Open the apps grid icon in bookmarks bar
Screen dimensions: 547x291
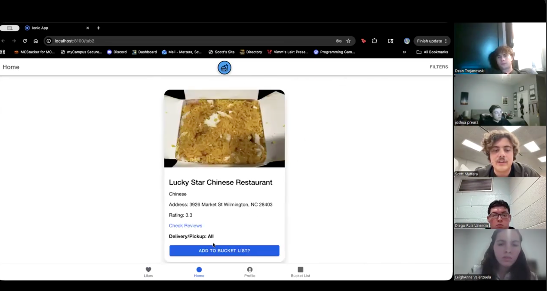point(3,52)
